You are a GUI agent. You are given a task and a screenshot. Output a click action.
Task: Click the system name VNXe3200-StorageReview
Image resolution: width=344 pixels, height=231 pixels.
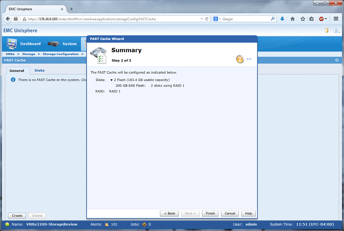click(x=52, y=224)
